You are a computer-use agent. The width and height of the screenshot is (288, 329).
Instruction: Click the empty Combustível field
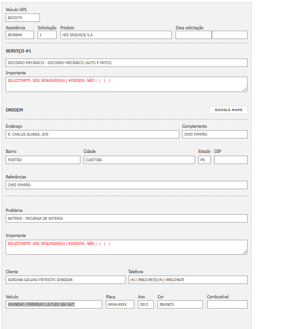coord(227,304)
